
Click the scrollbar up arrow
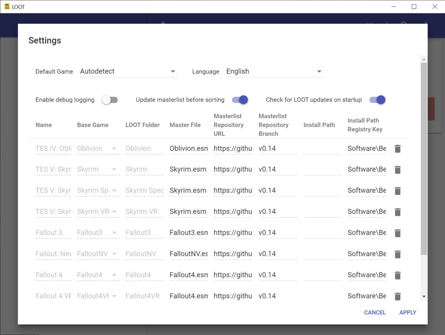click(424, 59)
